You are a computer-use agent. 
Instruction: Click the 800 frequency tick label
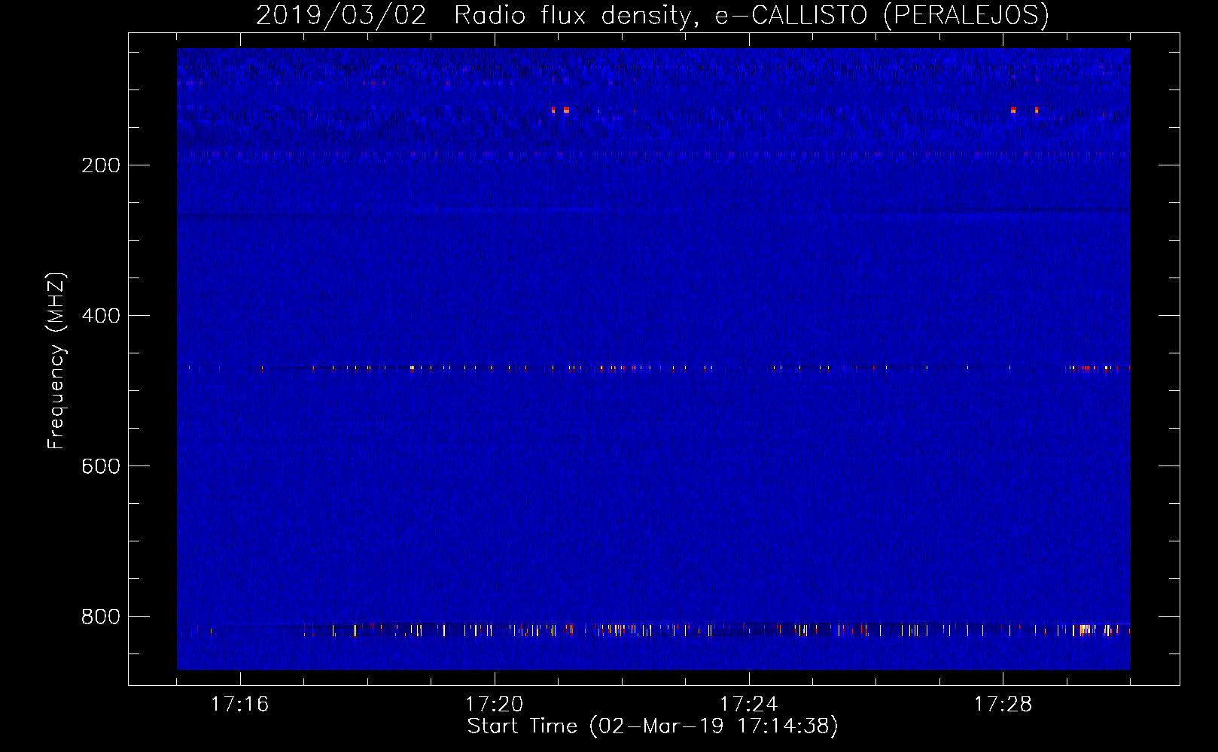(101, 617)
